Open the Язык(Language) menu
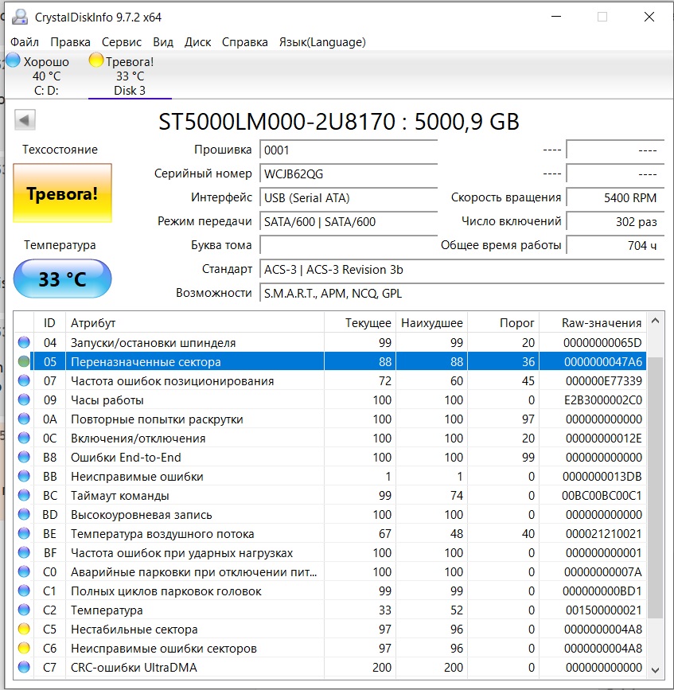This screenshot has width=674, height=690. 322,42
